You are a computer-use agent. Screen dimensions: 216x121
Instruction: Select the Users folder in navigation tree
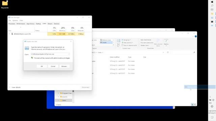point(64,100)
